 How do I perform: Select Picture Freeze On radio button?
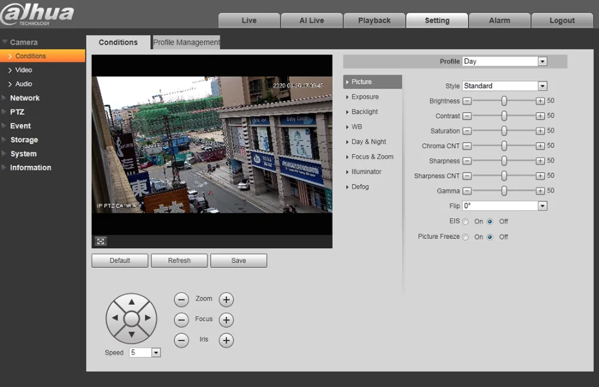[x=465, y=237]
